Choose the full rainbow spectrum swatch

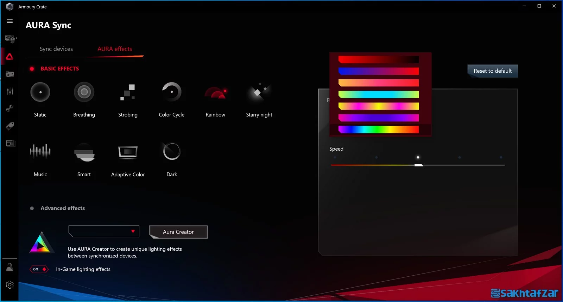click(x=379, y=130)
